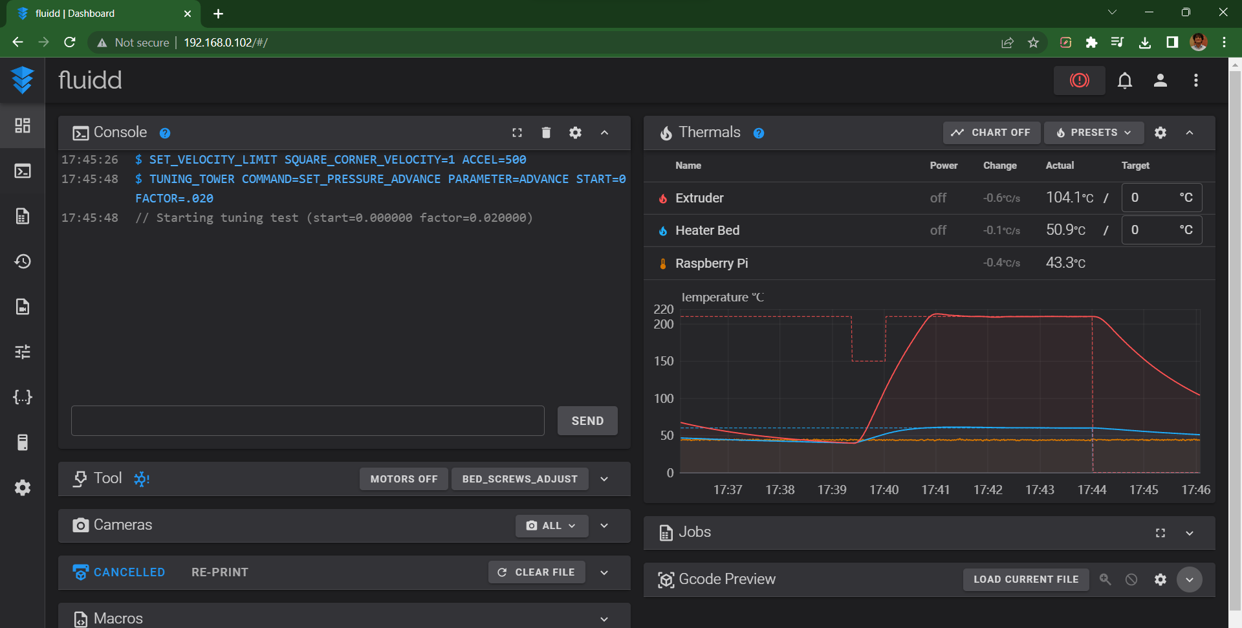Open a new browser tab
Viewport: 1242px width, 628px height.
click(218, 14)
